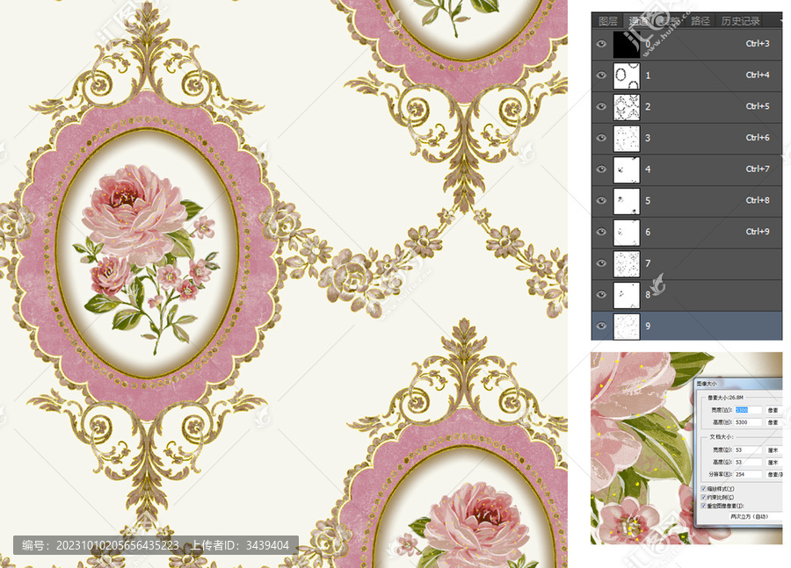
Task: Click the 文档大小 section label
Action: click(722, 437)
